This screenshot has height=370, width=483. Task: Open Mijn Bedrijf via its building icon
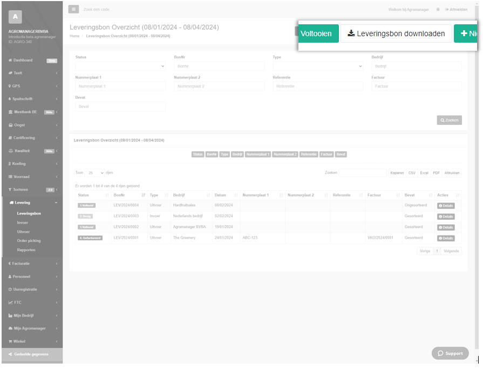tap(11, 315)
